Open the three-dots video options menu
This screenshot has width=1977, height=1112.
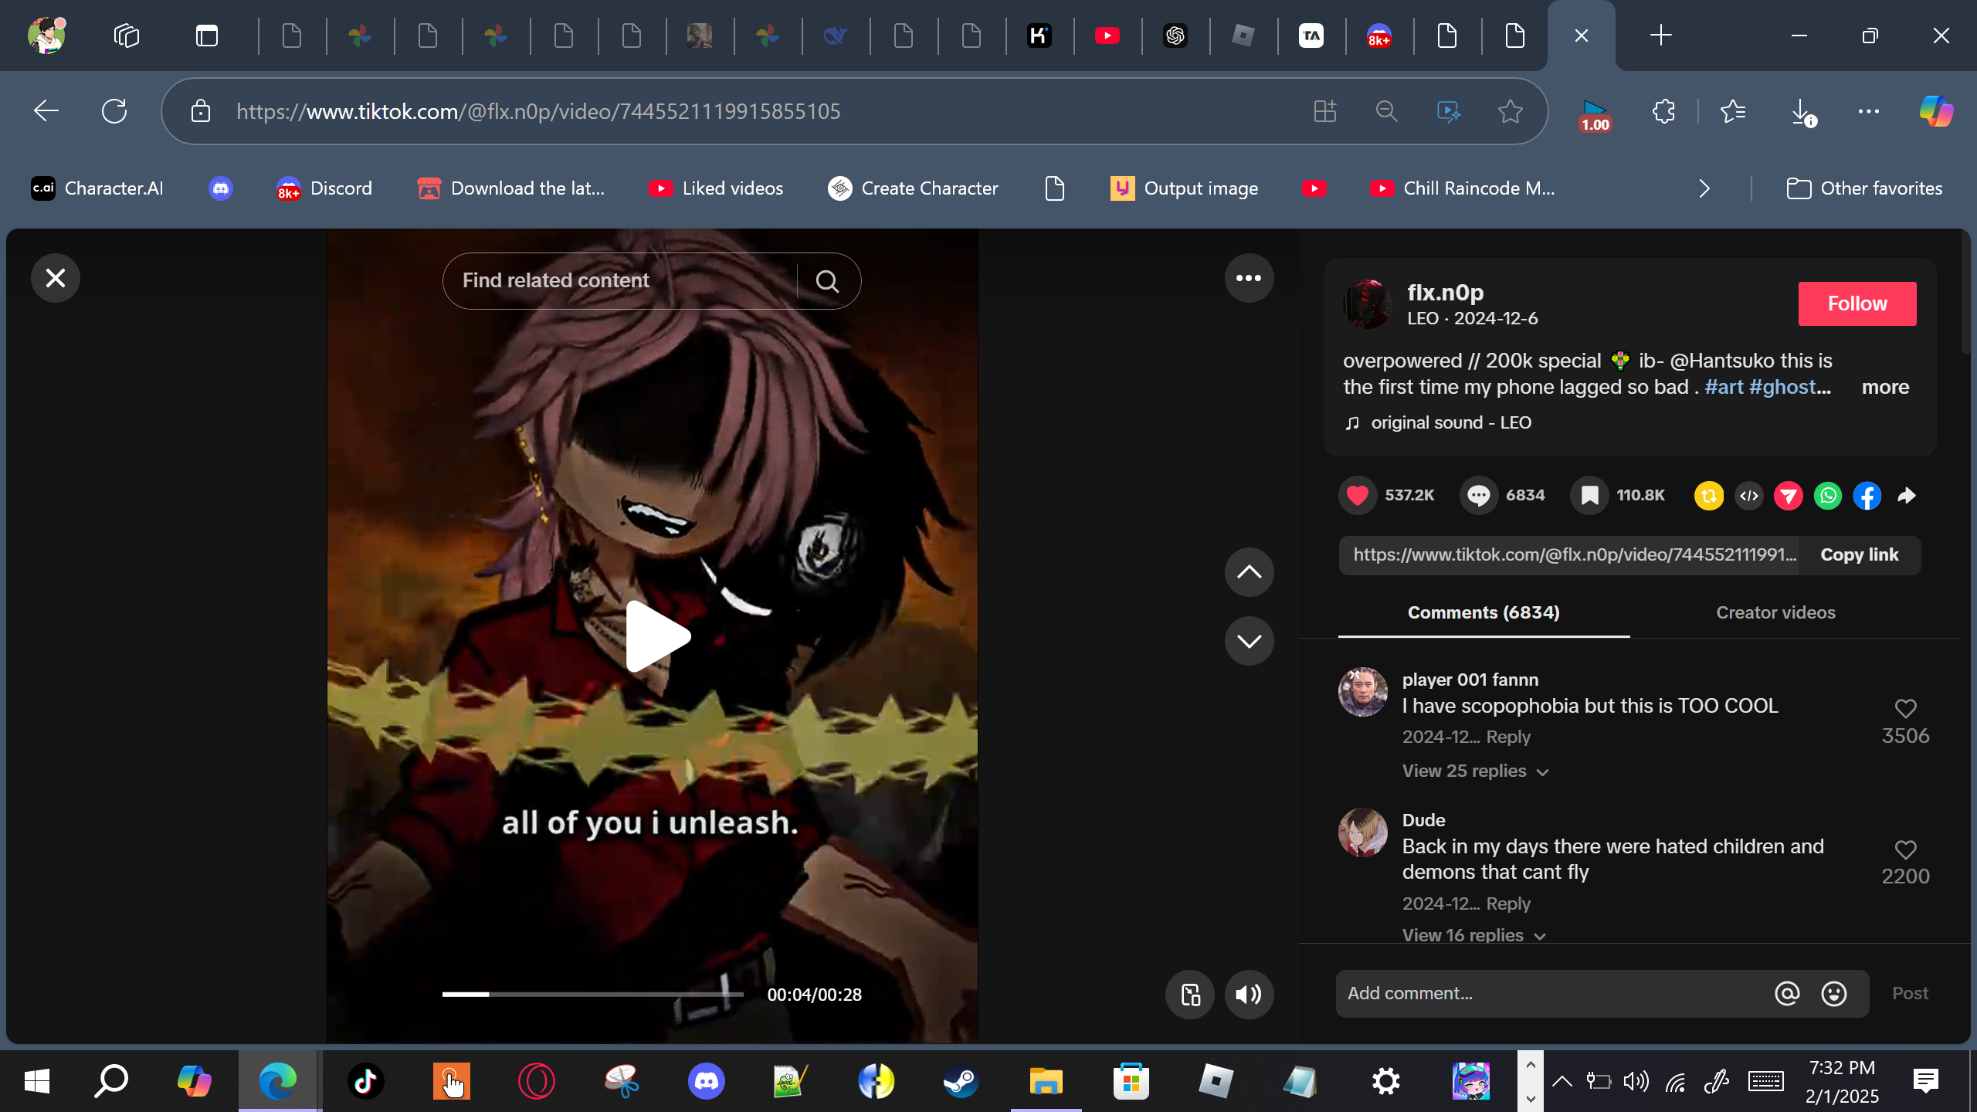(x=1248, y=278)
